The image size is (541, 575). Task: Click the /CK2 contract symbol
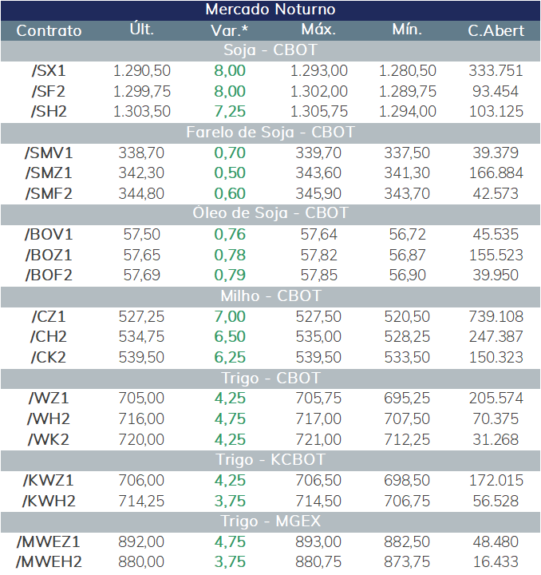(49, 358)
